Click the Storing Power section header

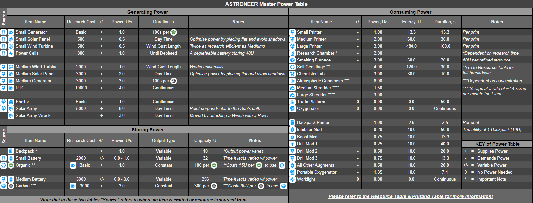(148, 130)
